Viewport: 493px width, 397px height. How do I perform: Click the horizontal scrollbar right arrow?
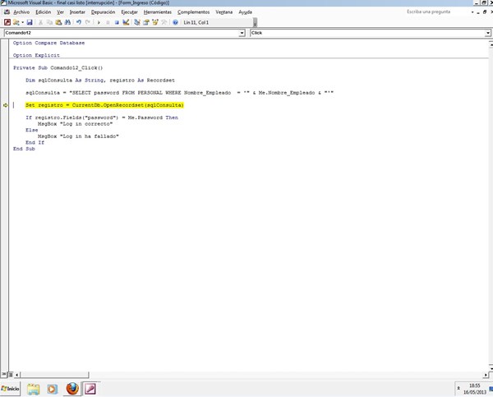(486, 375)
